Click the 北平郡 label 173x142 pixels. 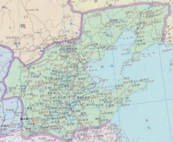point(94,45)
